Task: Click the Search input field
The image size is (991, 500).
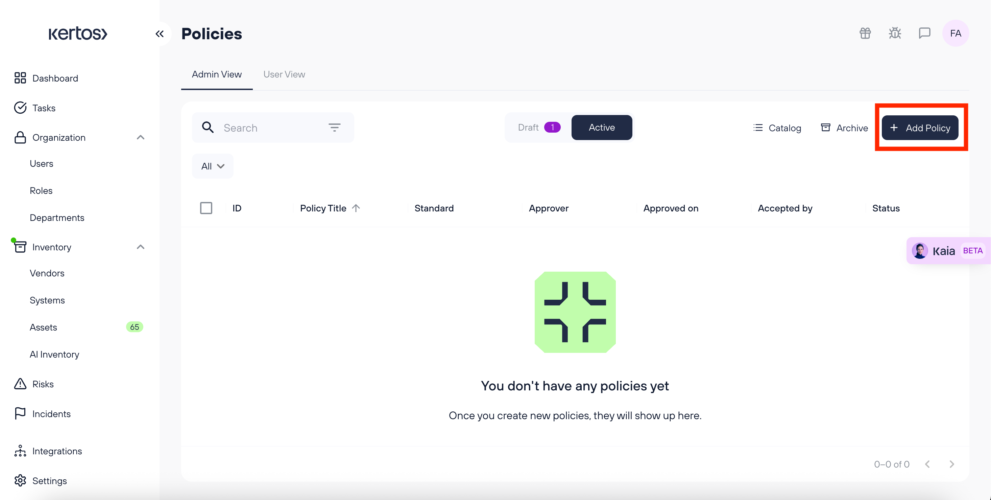Action: (x=273, y=128)
